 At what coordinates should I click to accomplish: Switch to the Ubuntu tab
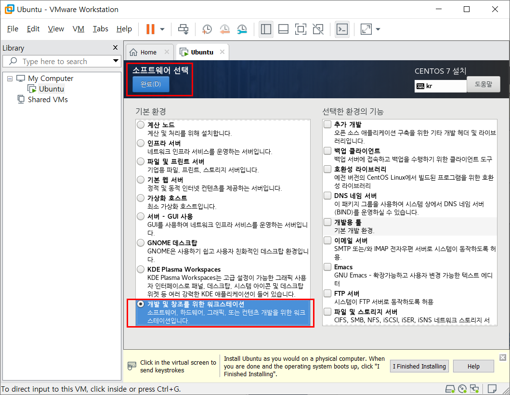(202, 52)
